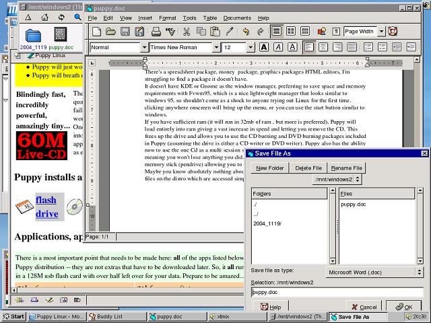Image resolution: width=431 pixels, height=323 pixels.
Task: Open the Format menu
Action: (x=168, y=18)
